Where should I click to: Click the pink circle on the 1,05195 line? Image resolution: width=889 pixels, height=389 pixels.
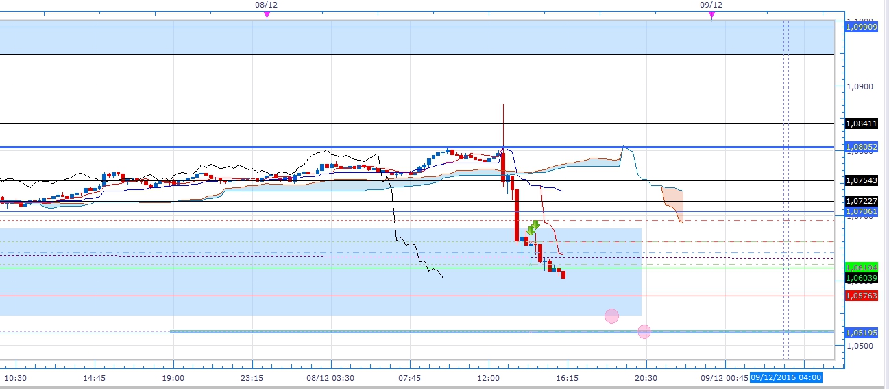tap(644, 331)
